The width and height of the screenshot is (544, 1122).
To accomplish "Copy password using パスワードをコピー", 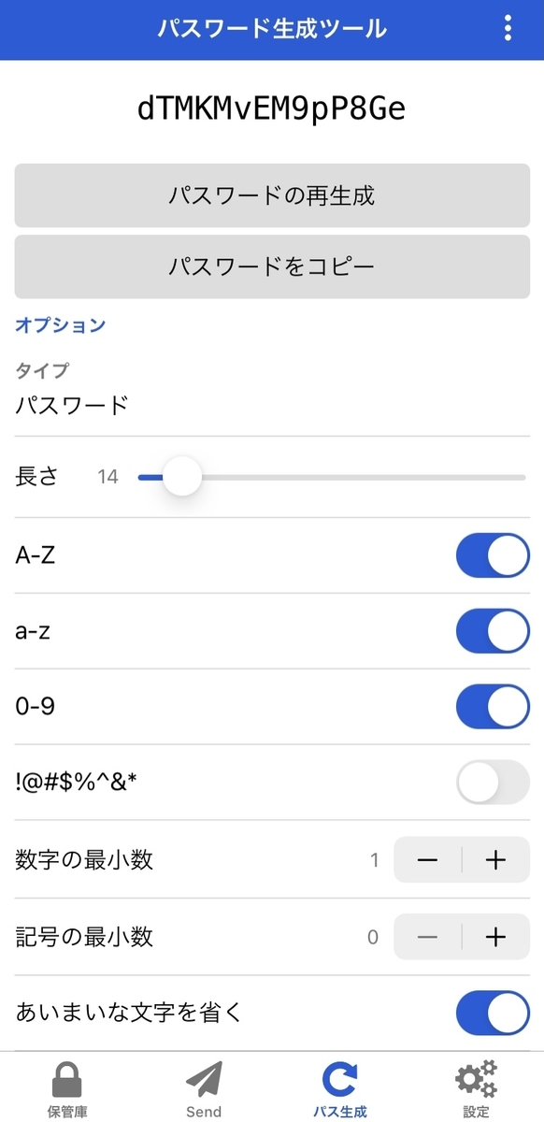I will (272, 266).
